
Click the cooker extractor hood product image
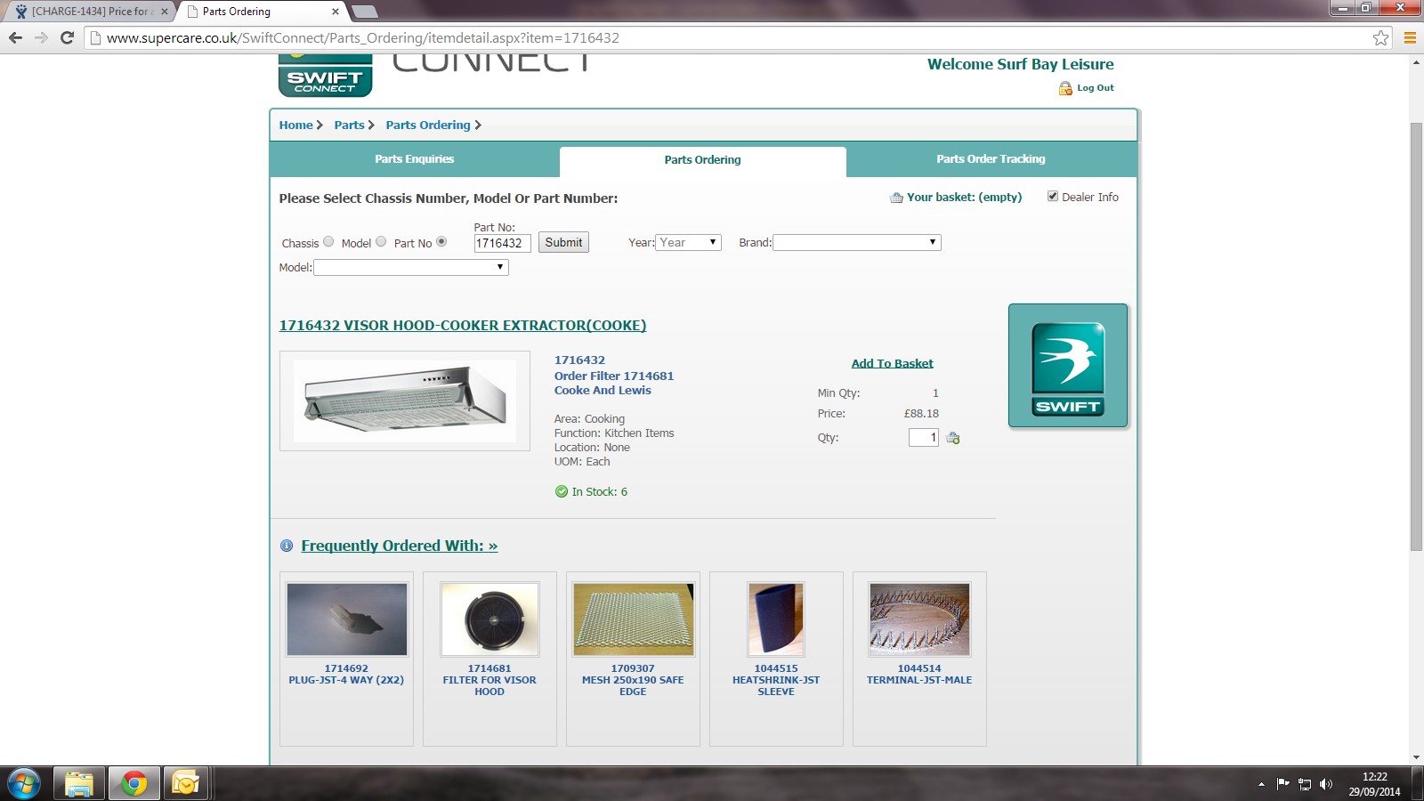coord(405,400)
